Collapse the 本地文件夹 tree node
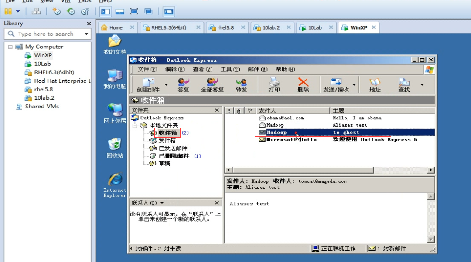This screenshot has height=262, width=471. click(x=135, y=125)
